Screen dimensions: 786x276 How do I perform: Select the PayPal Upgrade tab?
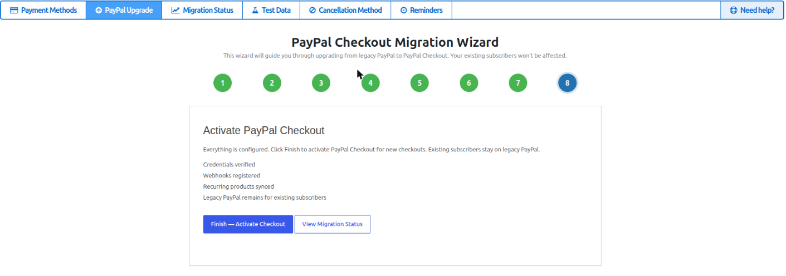click(x=124, y=10)
